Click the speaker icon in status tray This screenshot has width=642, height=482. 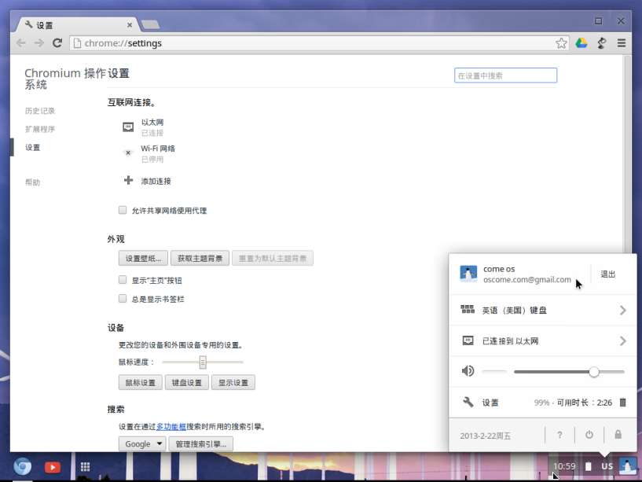469,370
